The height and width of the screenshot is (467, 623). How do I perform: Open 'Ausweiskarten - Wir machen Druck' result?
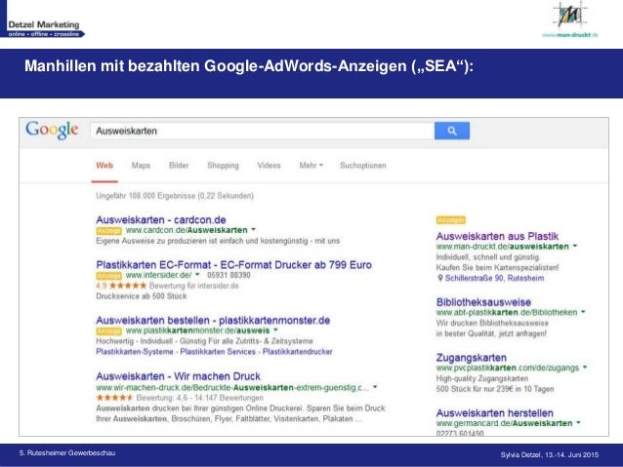178,376
